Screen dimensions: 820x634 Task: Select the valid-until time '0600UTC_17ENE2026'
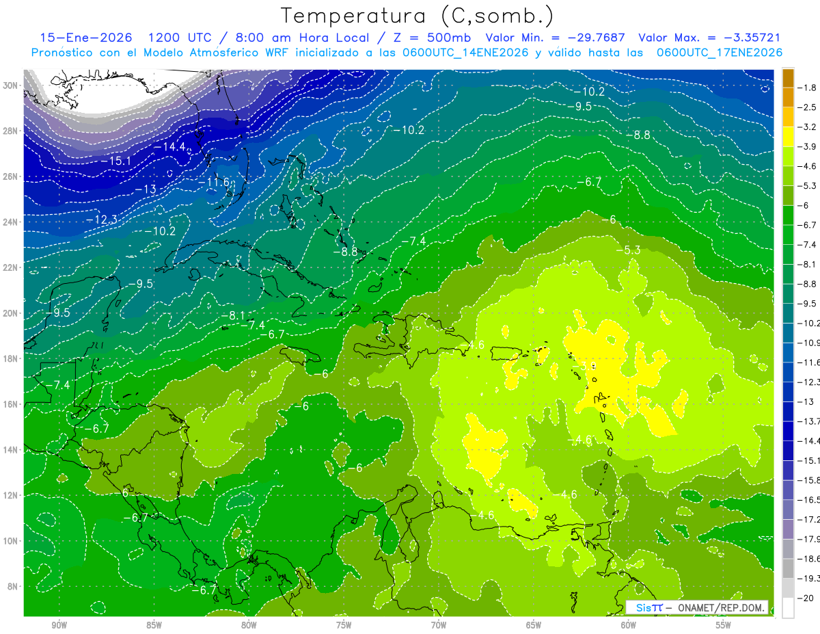(719, 53)
